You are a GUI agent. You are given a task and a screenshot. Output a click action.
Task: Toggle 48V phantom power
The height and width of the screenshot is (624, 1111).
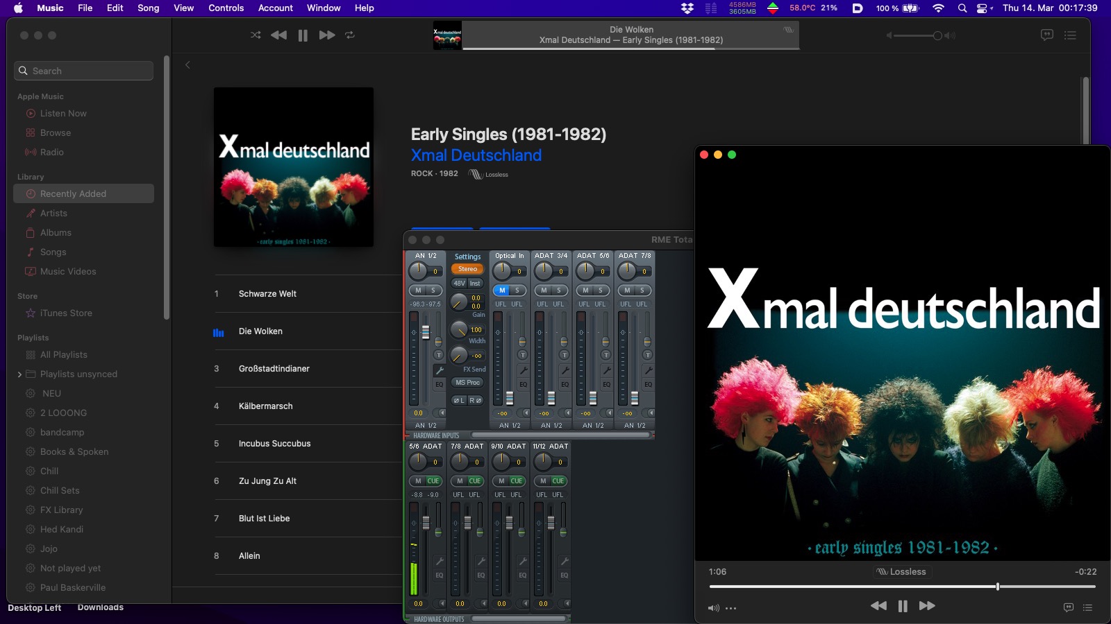459,283
